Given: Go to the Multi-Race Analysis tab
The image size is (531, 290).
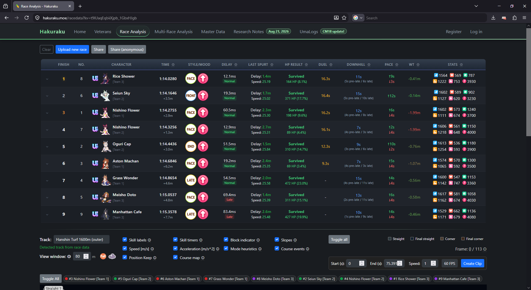Looking at the screenshot, I should click(x=173, y=31).
